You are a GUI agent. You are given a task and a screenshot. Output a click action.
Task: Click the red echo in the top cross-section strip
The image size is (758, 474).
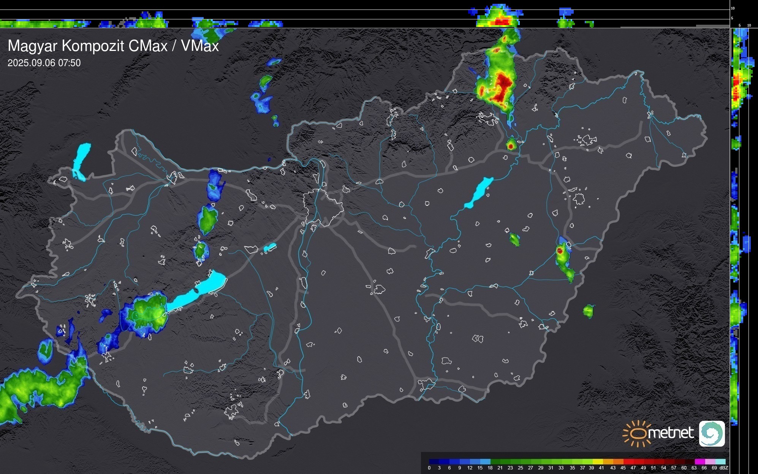(x=502, y=22)
